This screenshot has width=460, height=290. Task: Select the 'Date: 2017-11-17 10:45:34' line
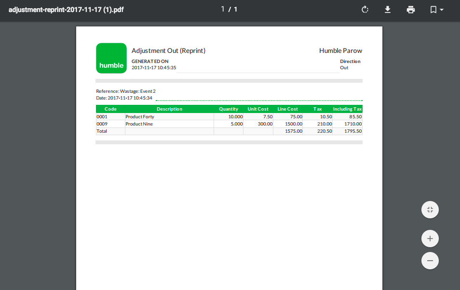124,98
